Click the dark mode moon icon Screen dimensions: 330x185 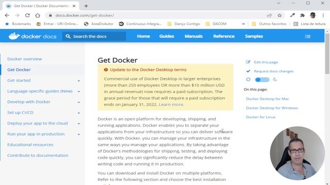click(x=275, y=80)
